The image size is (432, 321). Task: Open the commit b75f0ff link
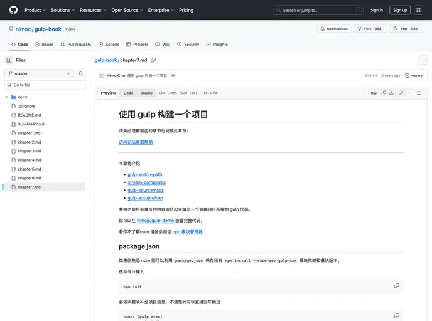371,76
